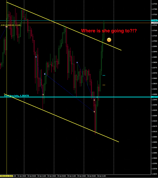Click the 1.37435 price scale label
Image resolution: width=158 pixels, height=178 pixels.
click(154, 4)
